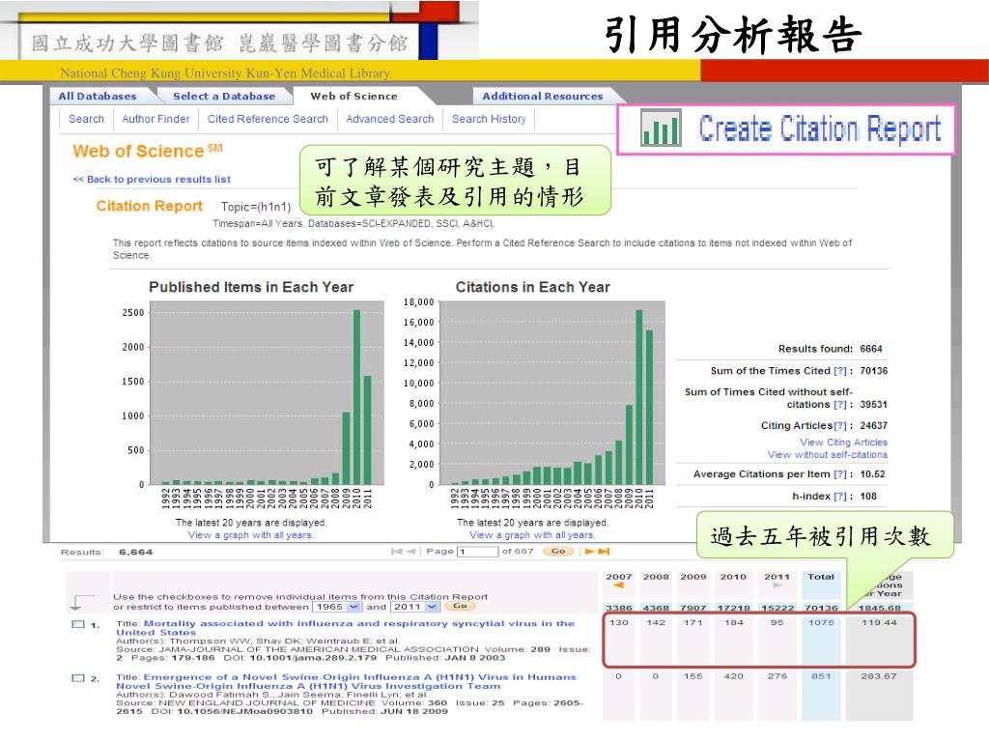Open title Mortality associated with influenza
Image resolution: width=989 pixels, height=742 pixels.
tap(346, 628)
